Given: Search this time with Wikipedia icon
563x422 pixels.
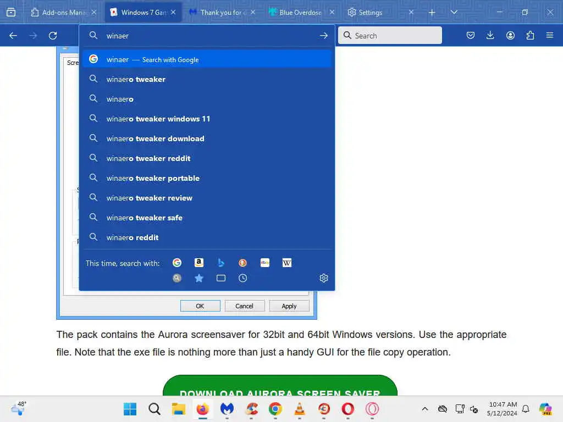Looking at the screenshot, I should tap(287, 263).
